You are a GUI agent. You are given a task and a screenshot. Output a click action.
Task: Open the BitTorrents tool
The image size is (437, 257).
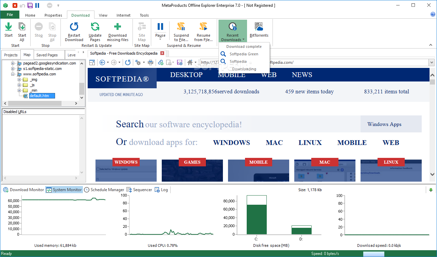click(x=259, y=31)
